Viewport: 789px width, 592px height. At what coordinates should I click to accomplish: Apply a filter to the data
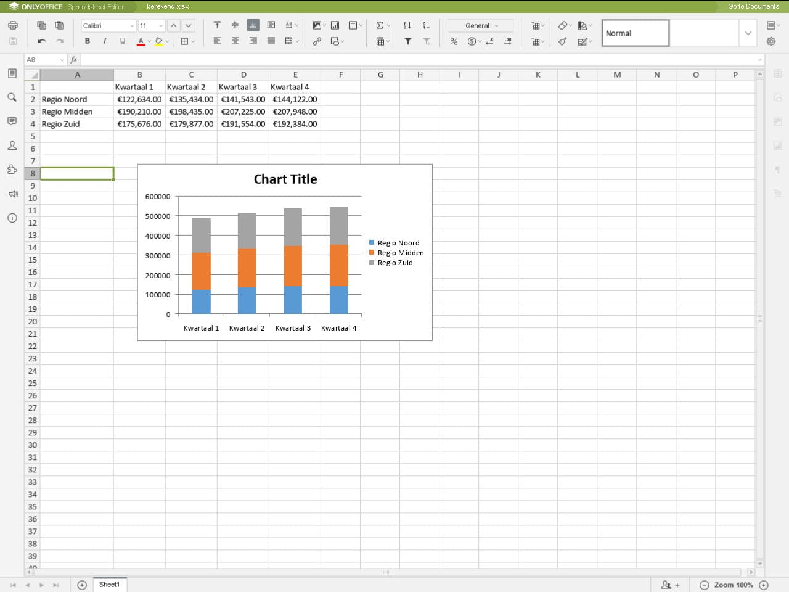[x=408, y=41]
